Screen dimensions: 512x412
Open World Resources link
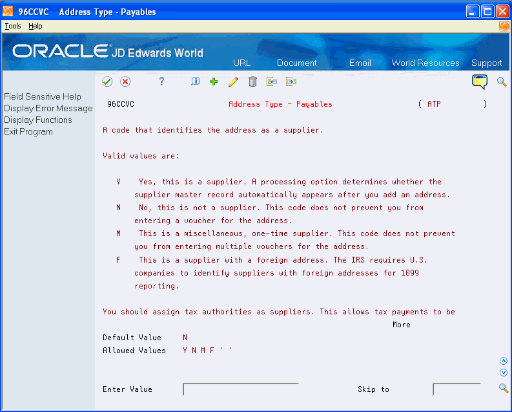point(425,63)
